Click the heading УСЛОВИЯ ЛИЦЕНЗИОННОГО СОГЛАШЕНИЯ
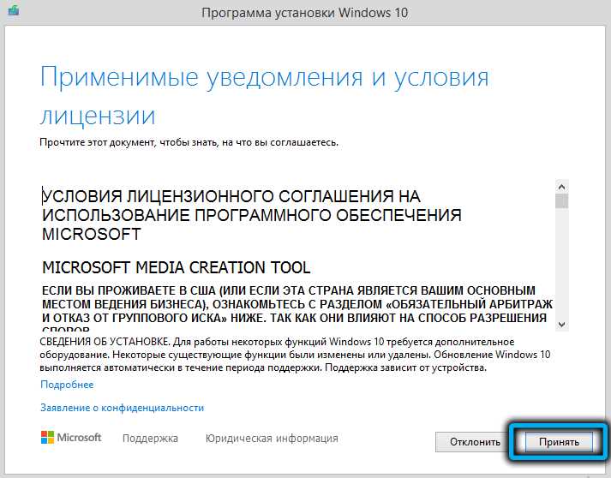Screen dimensions: 611x478 tap(251, 215)
